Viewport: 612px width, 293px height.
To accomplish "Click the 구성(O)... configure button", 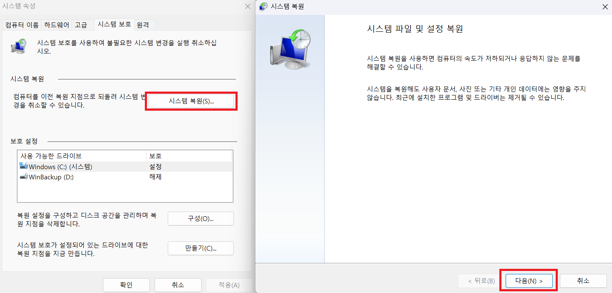I will pyautogui.click(x=201, y=219).
